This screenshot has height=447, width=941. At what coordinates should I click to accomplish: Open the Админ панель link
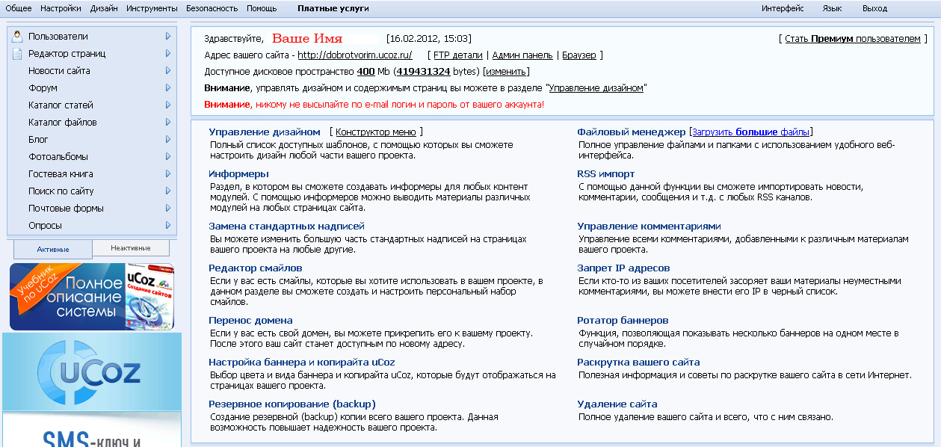pyautogui.click(x=522, y=55)
